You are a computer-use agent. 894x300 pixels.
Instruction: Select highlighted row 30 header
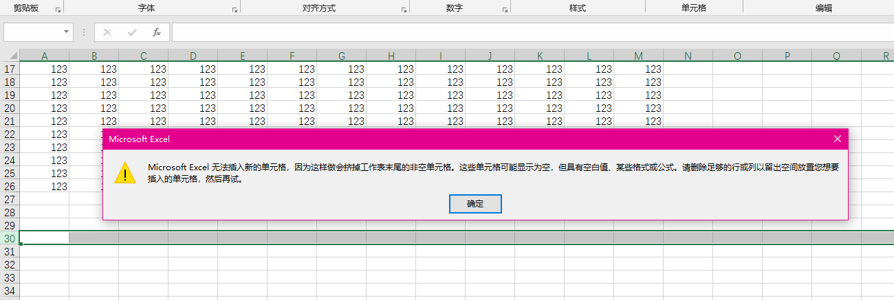point(10,238)
